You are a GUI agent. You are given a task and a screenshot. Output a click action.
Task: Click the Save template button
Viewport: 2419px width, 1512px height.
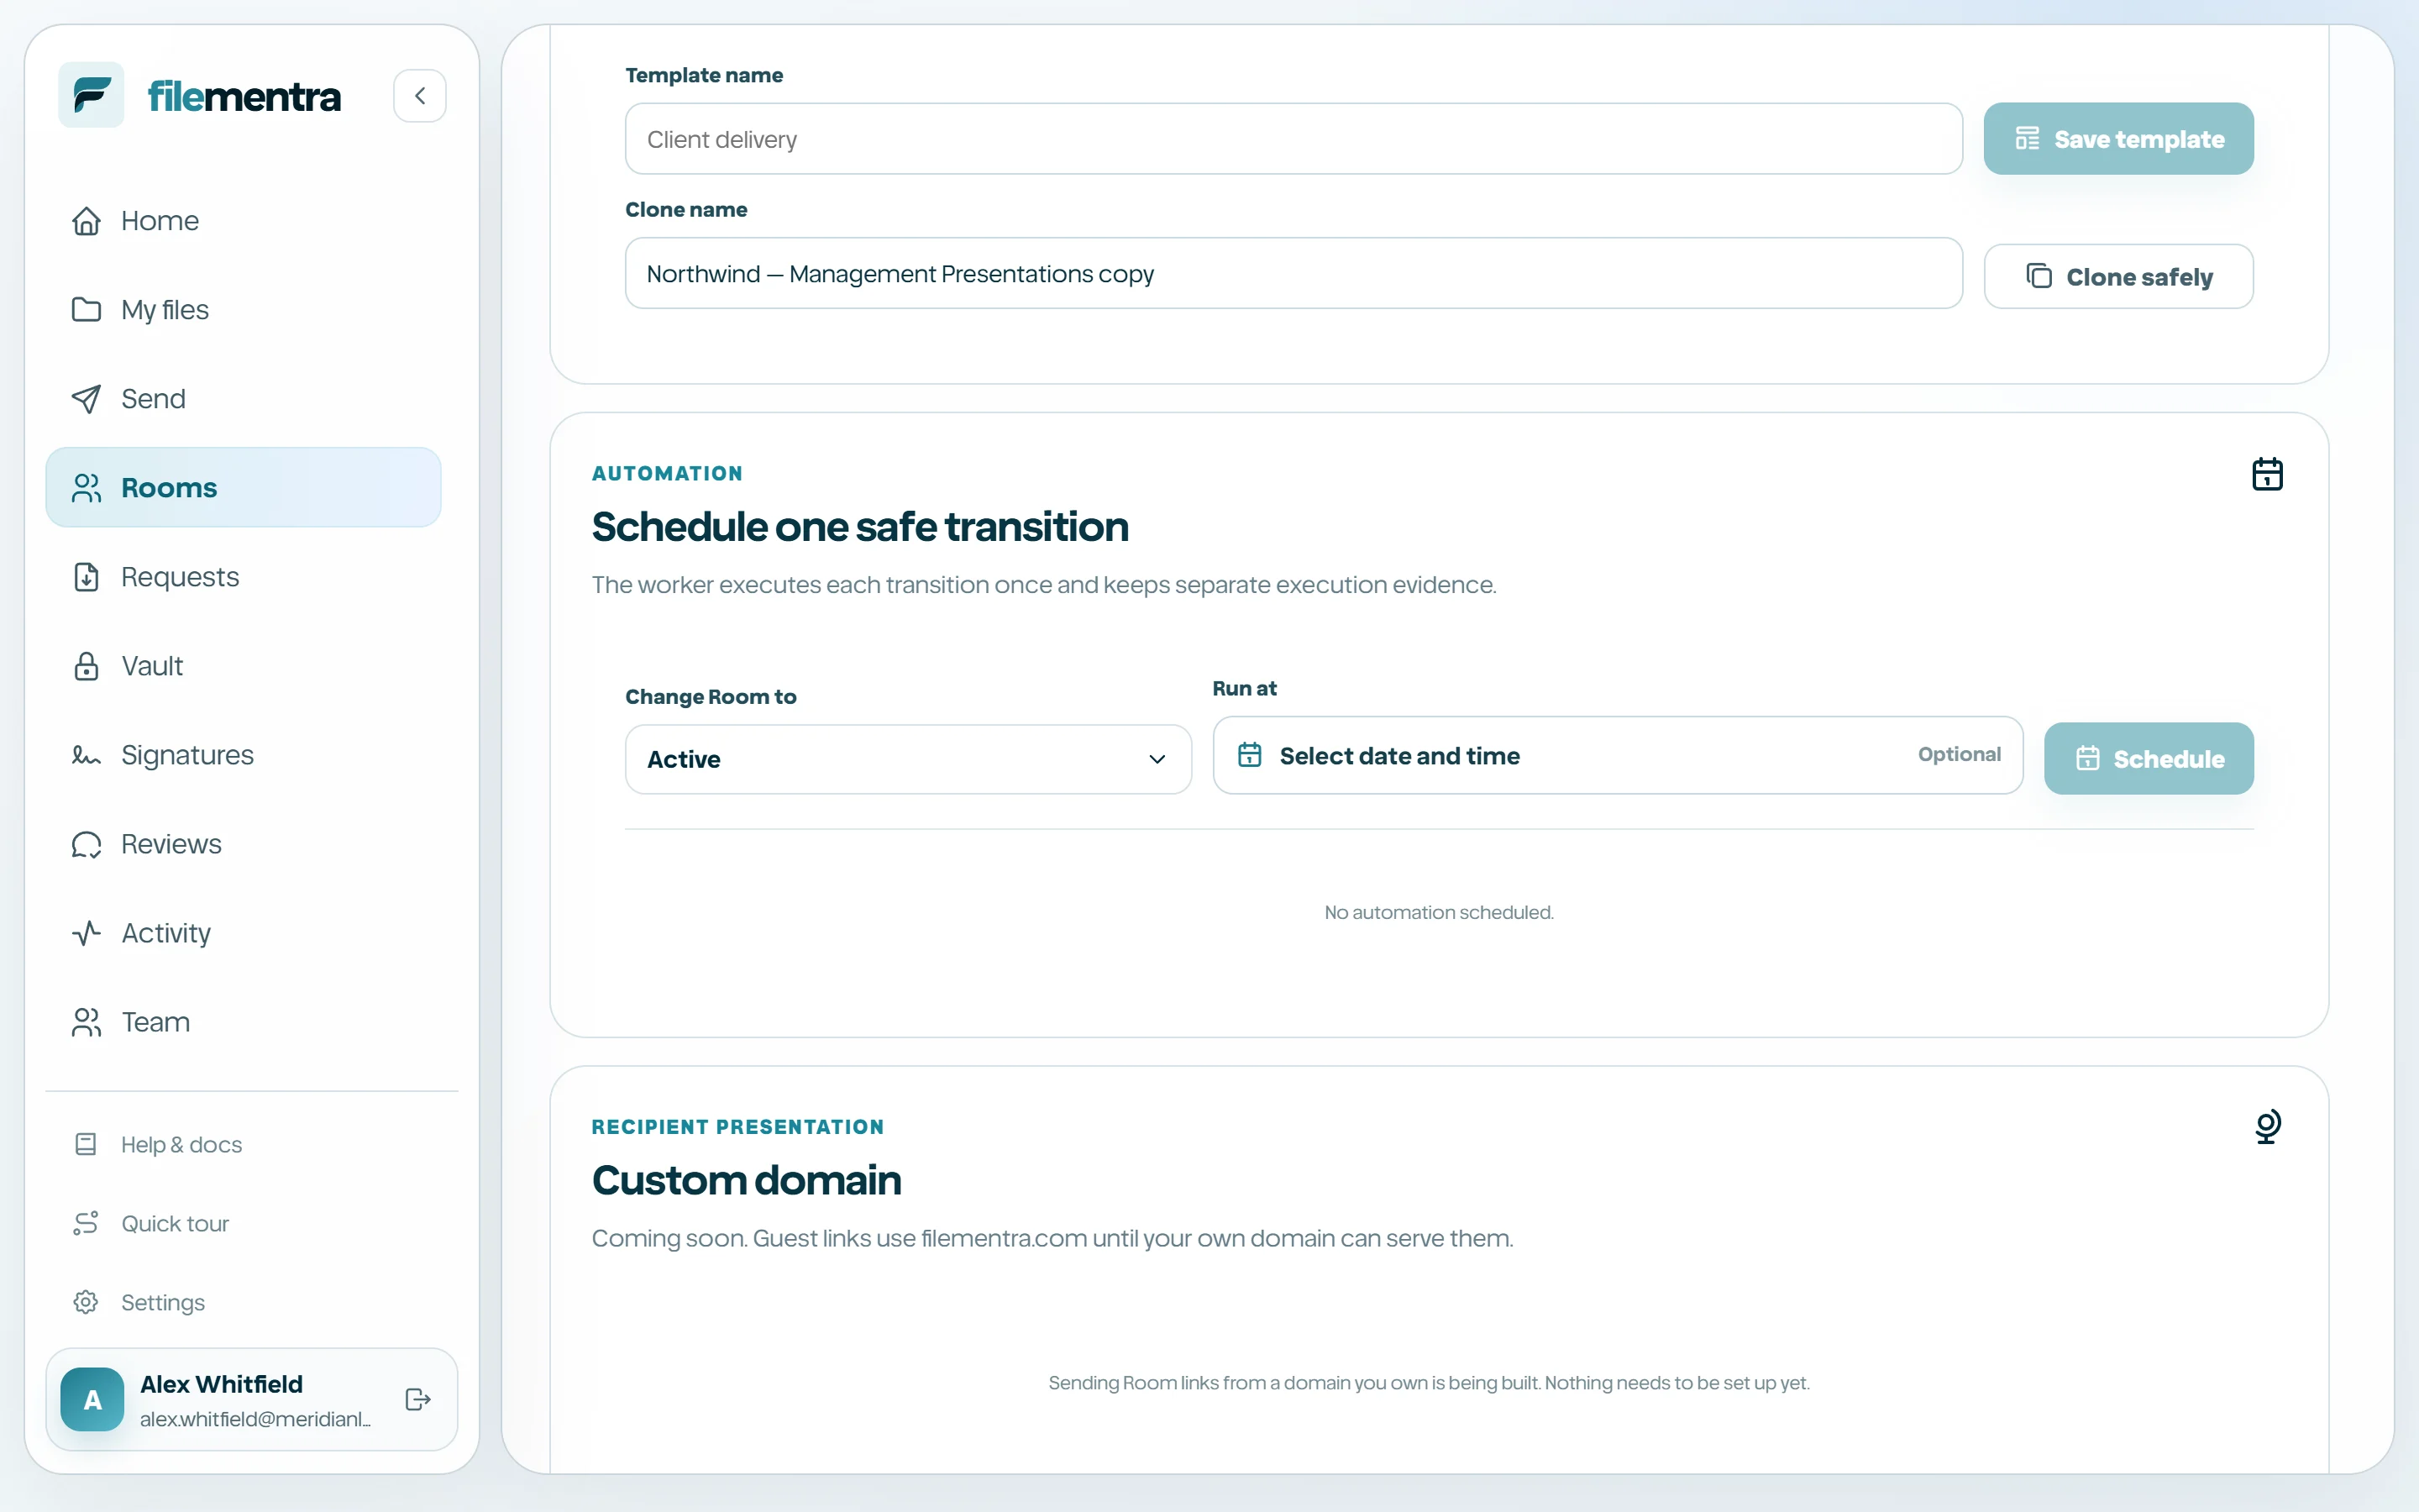click(x=2118, y=139)
